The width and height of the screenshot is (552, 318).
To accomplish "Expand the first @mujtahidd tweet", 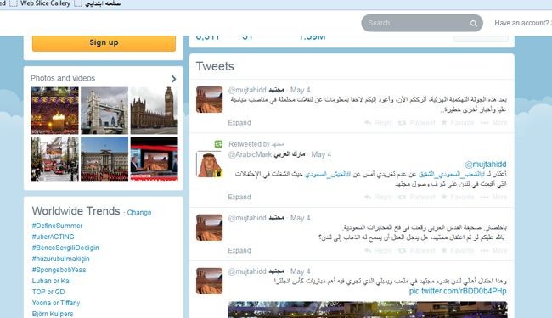I will coord(239,123).
